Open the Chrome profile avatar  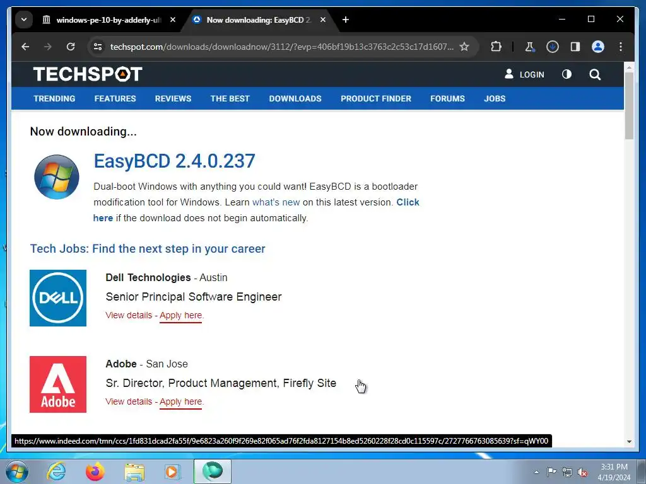click(x=598, y=47)
